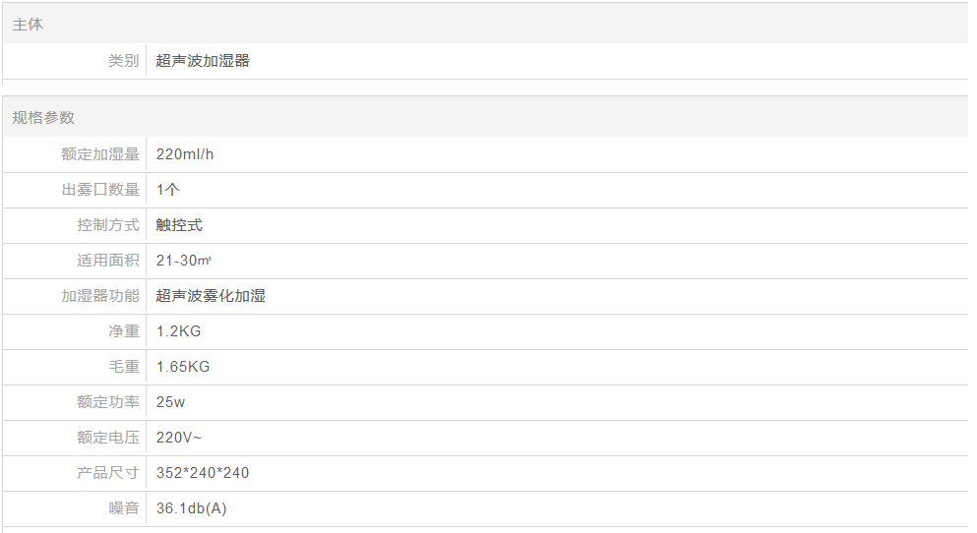Click the 220V~ voltage value

[x=179, y=438]
